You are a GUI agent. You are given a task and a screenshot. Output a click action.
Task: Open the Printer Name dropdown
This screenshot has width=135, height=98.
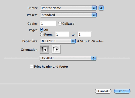click(x=68, y=8)
